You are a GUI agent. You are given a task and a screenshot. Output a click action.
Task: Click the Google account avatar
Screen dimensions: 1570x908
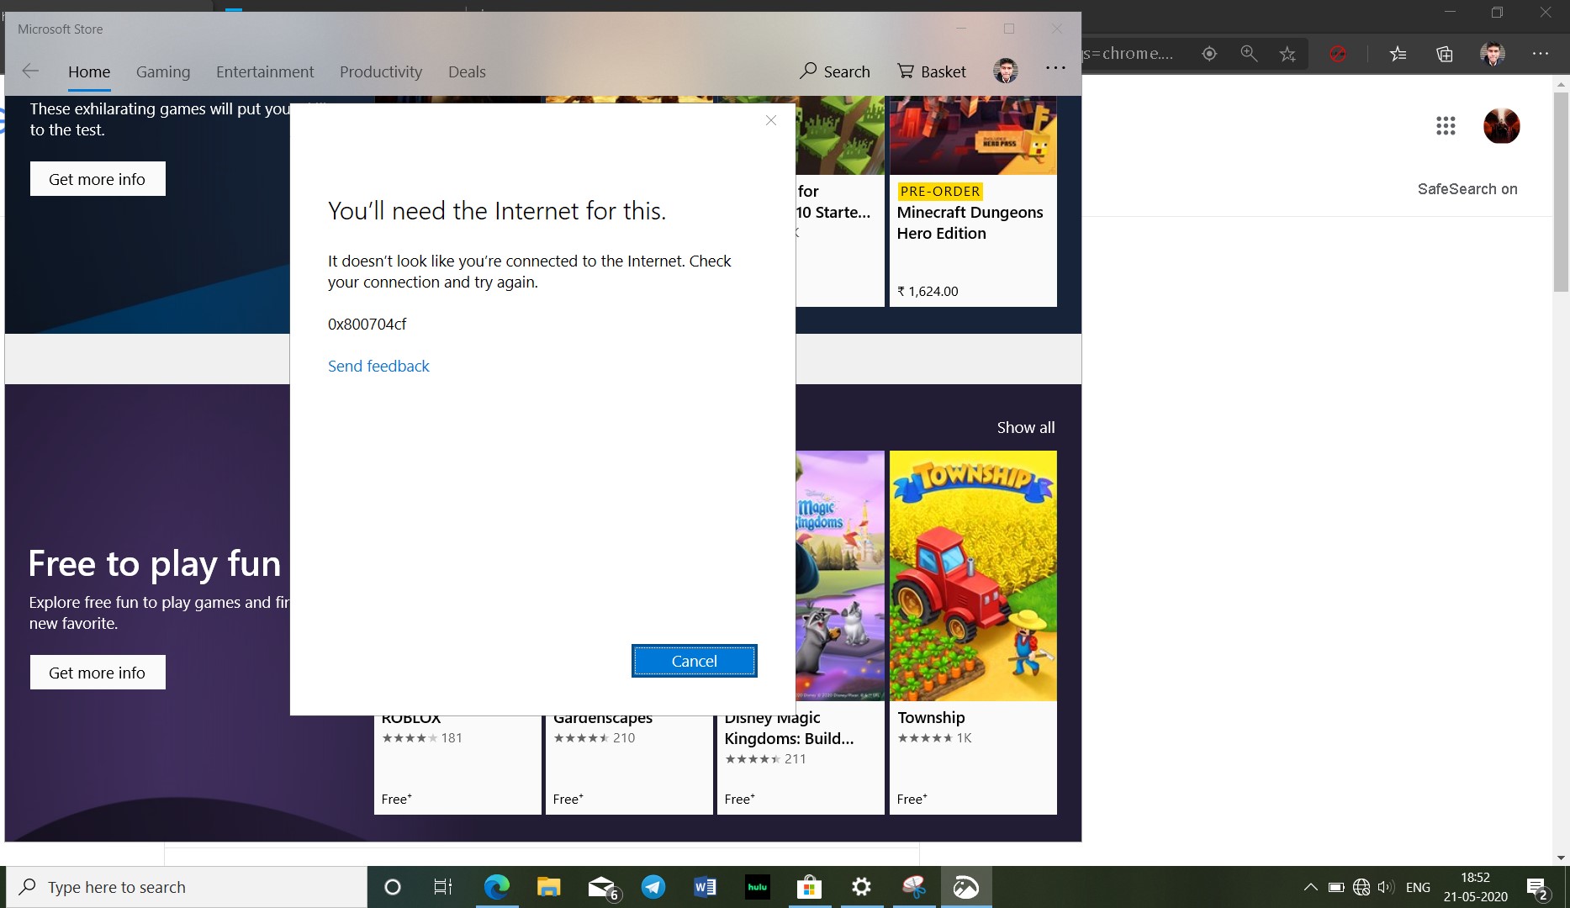pos(1501,126)
